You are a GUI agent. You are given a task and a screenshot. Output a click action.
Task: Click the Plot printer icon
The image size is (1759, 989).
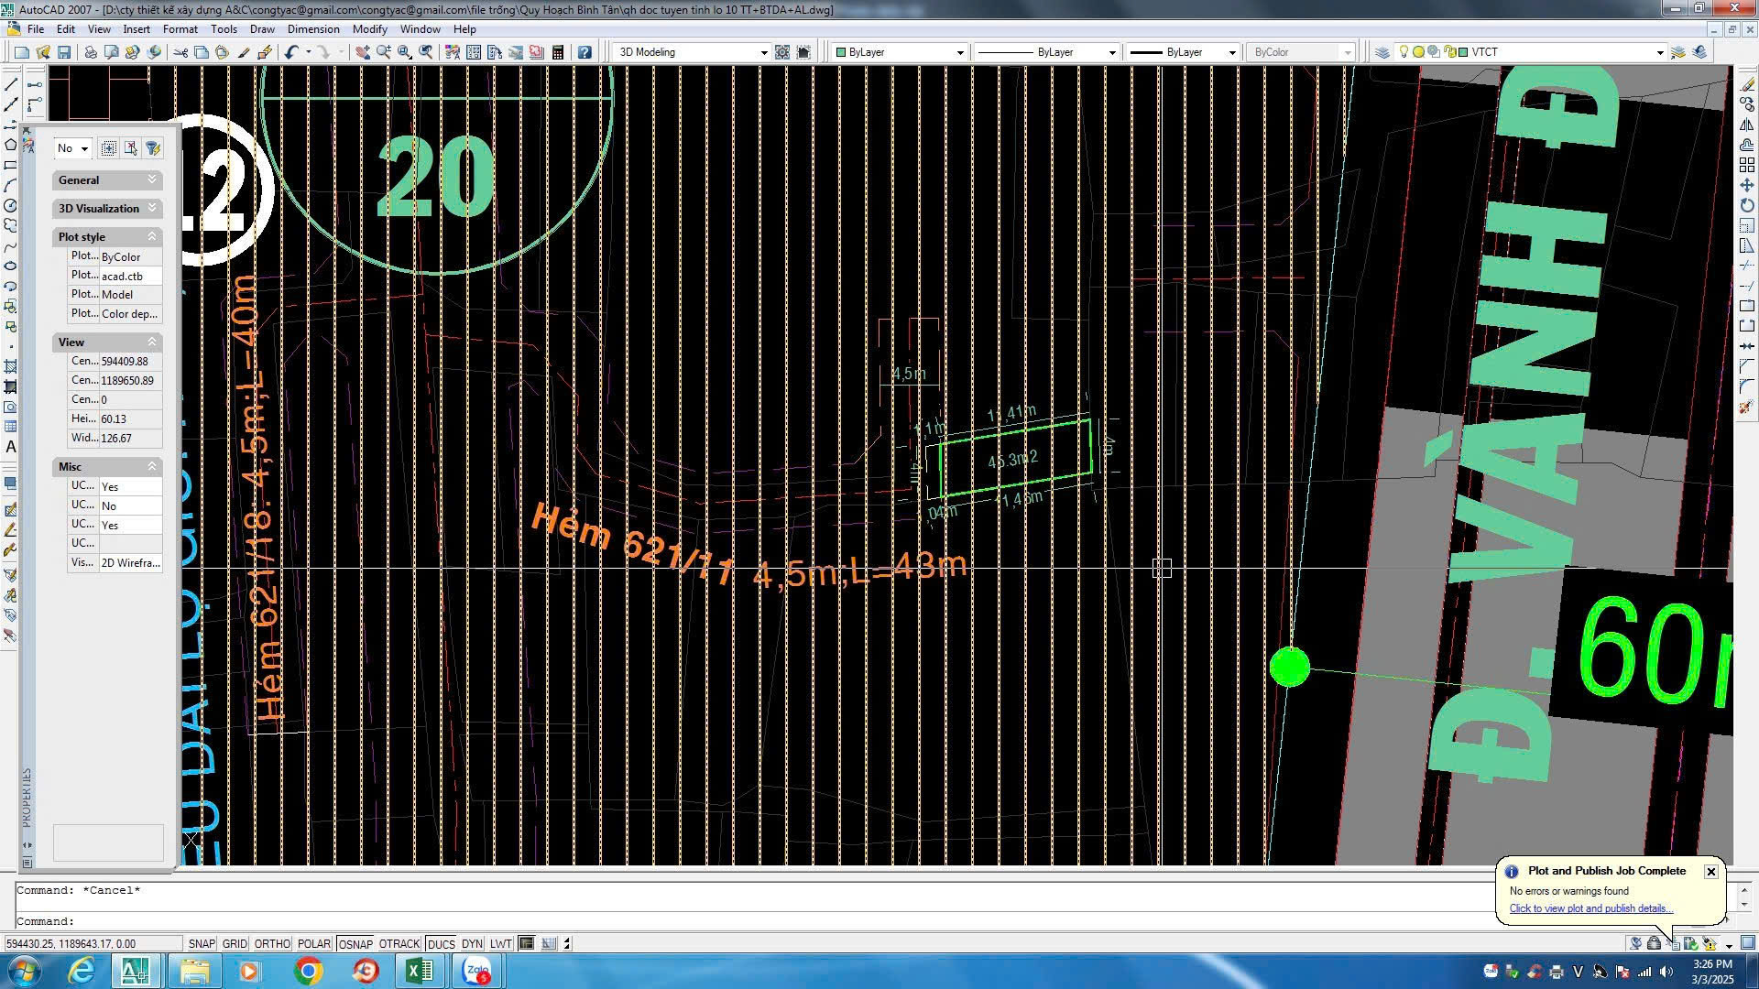click(91, 52)
